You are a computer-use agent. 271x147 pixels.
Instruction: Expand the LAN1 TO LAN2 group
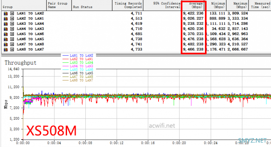click(x=12, y=14)
